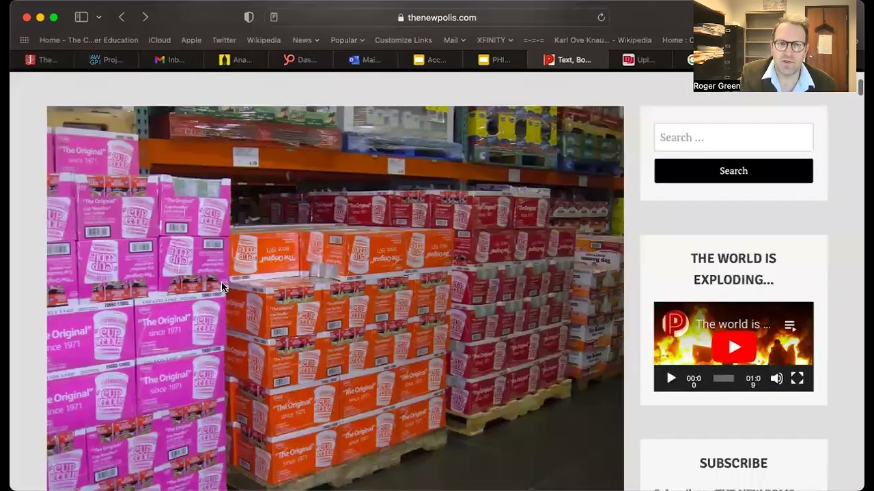The height and width of the screenshot is (491, 874).
Task: Switch to the 'Upl...' tab
Action: [639, 60]
